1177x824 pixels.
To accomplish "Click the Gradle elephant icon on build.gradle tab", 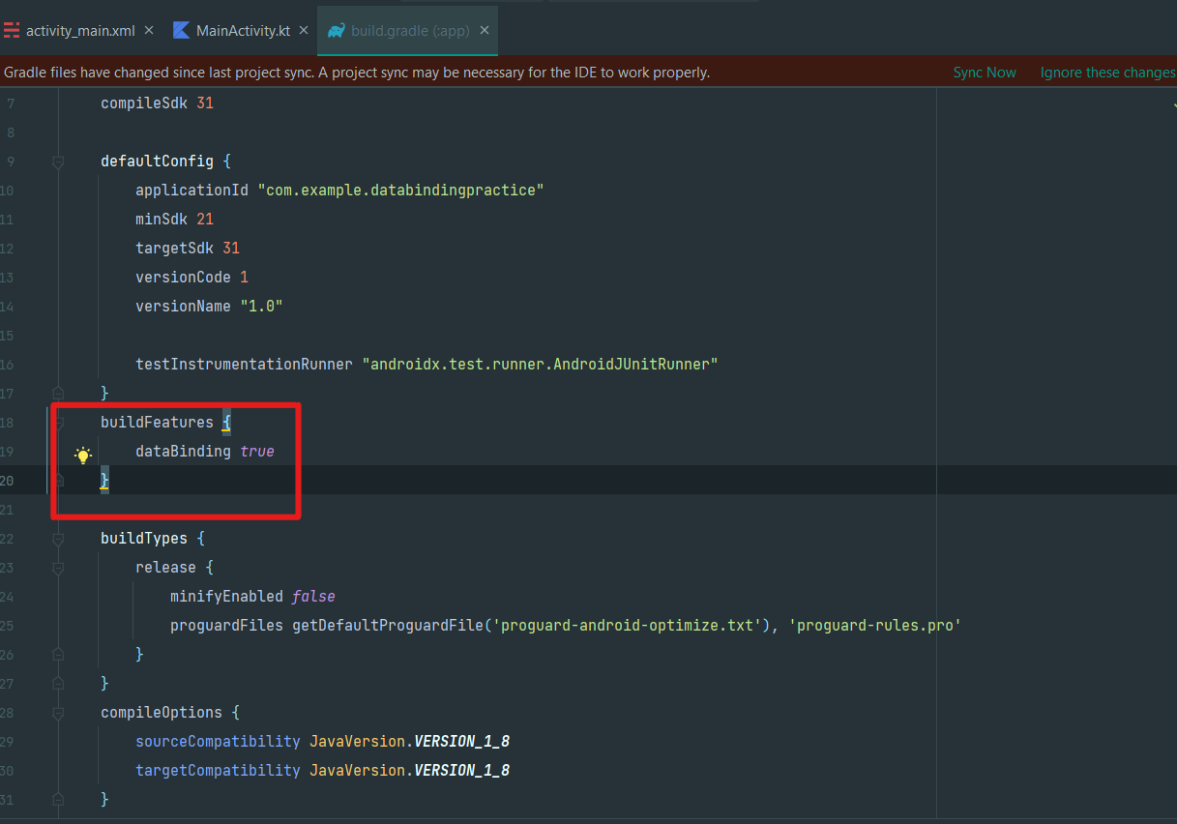I will (336, 30).
